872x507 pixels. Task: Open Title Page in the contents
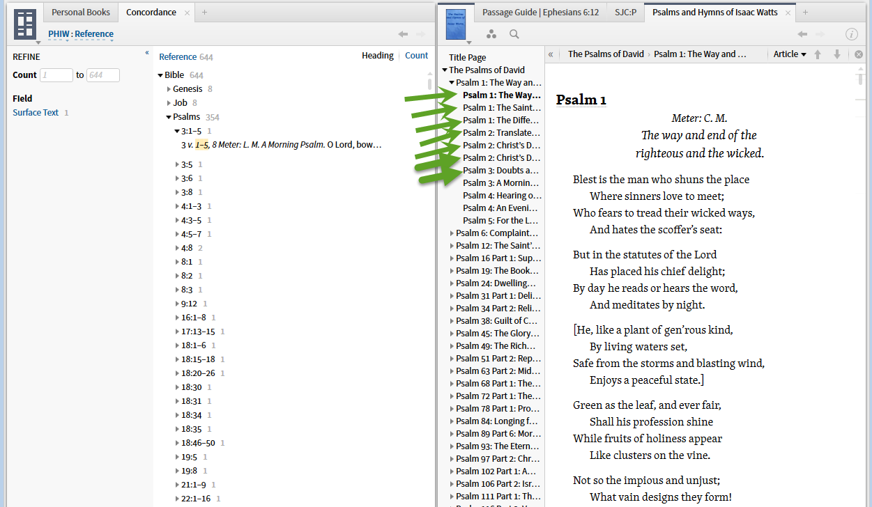468,57
